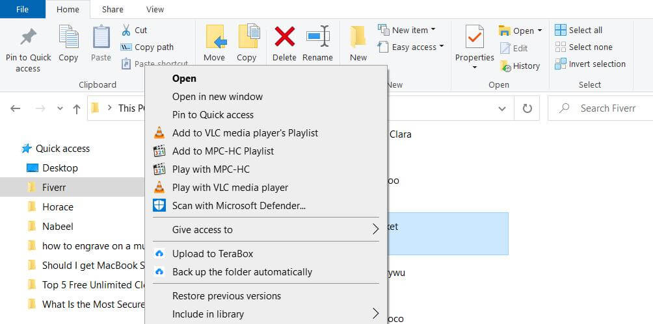Expand the Give access to submenu arrow
This screenshot has height=324, width=653.
coord(375,229)
